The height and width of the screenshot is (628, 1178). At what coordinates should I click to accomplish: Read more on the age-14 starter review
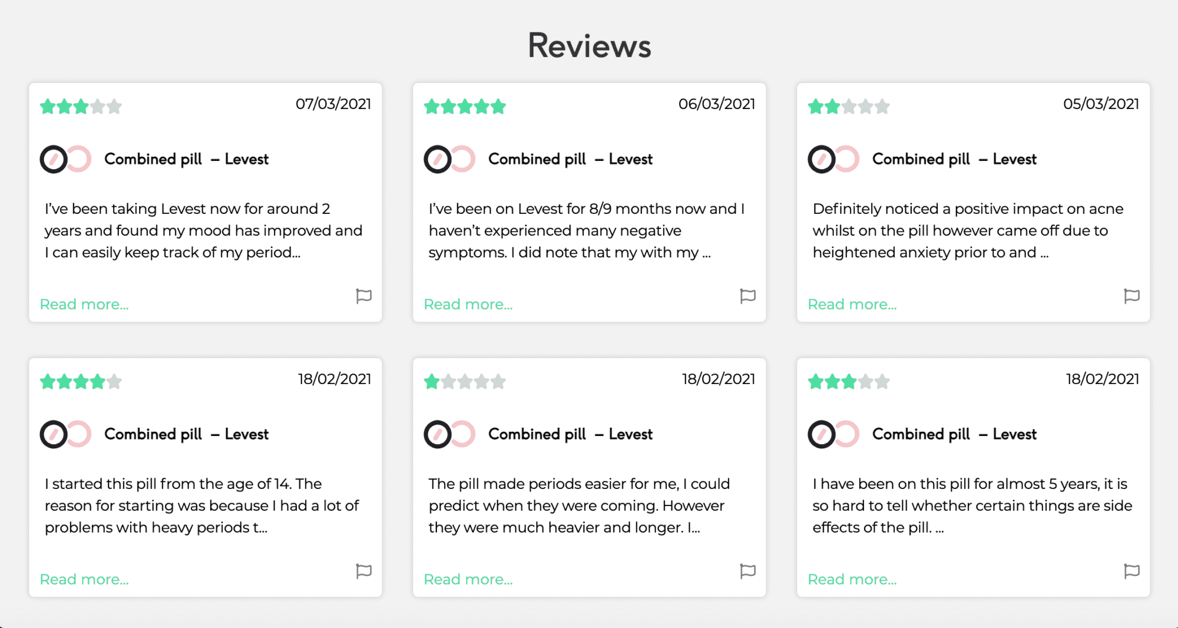click(x=84, y=579)
